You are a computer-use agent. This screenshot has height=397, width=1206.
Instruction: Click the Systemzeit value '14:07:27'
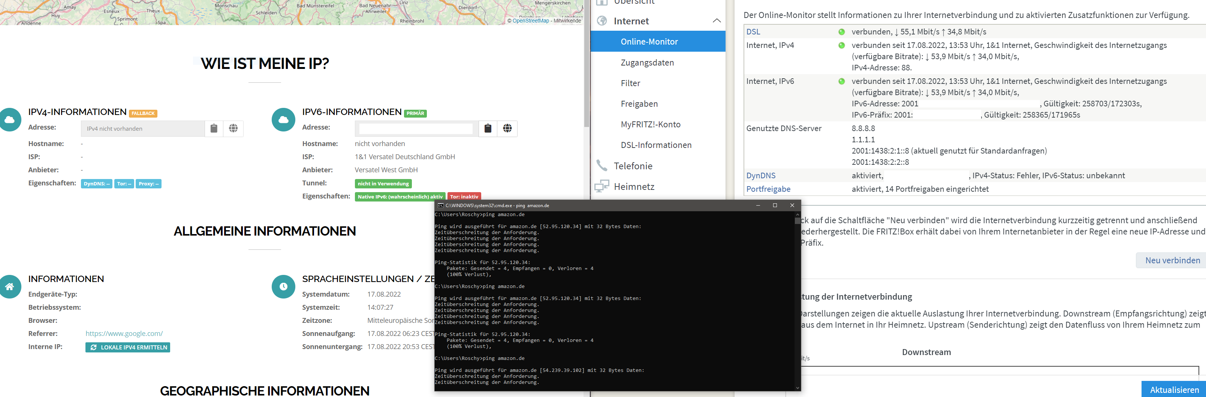(x=380, y=307)
